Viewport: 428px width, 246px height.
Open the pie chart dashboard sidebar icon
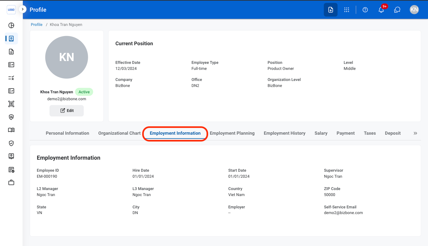(x=11, y=26)
